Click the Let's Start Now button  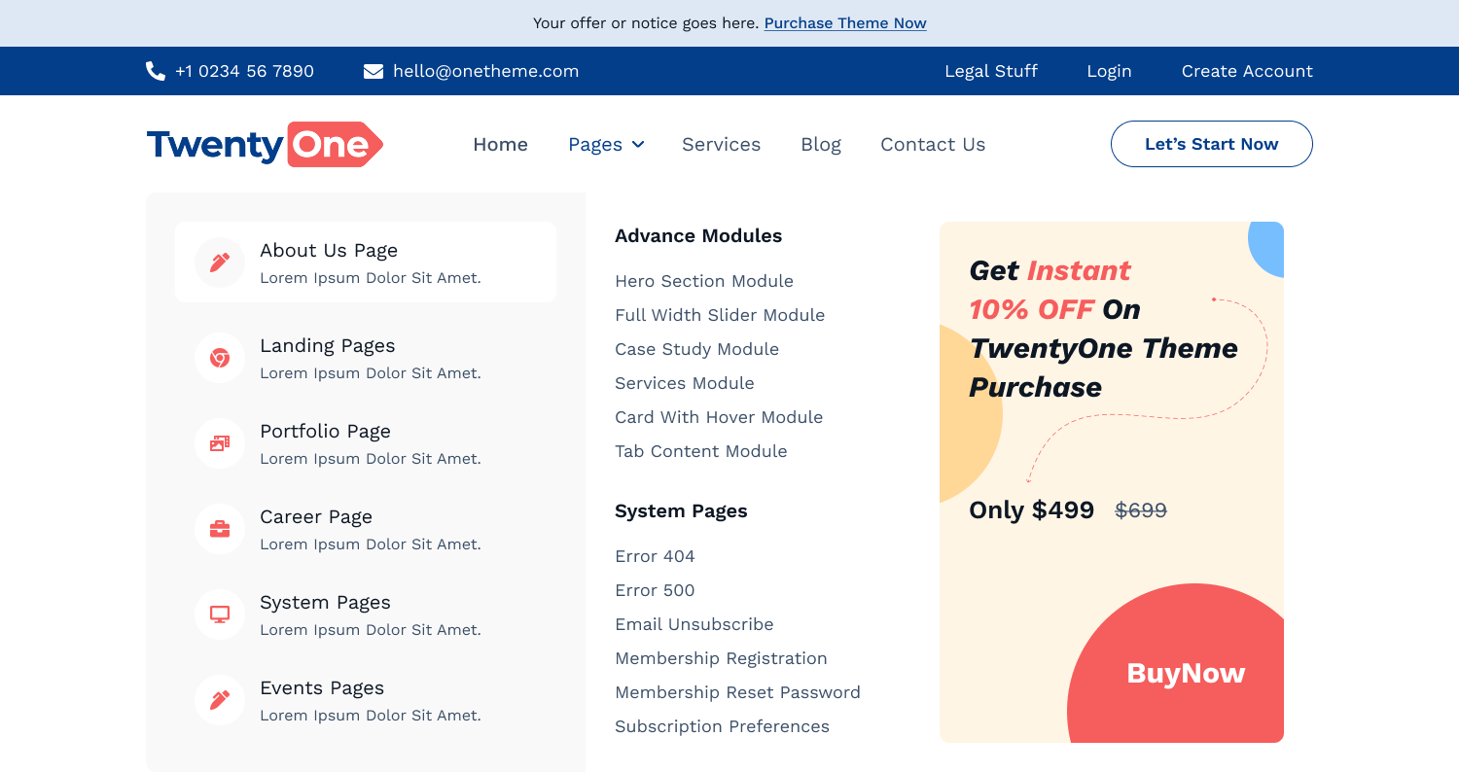(x=1212, y=144)
